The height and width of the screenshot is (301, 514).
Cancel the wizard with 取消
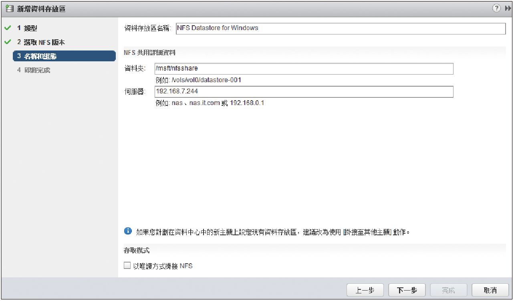tap(490, 290)
